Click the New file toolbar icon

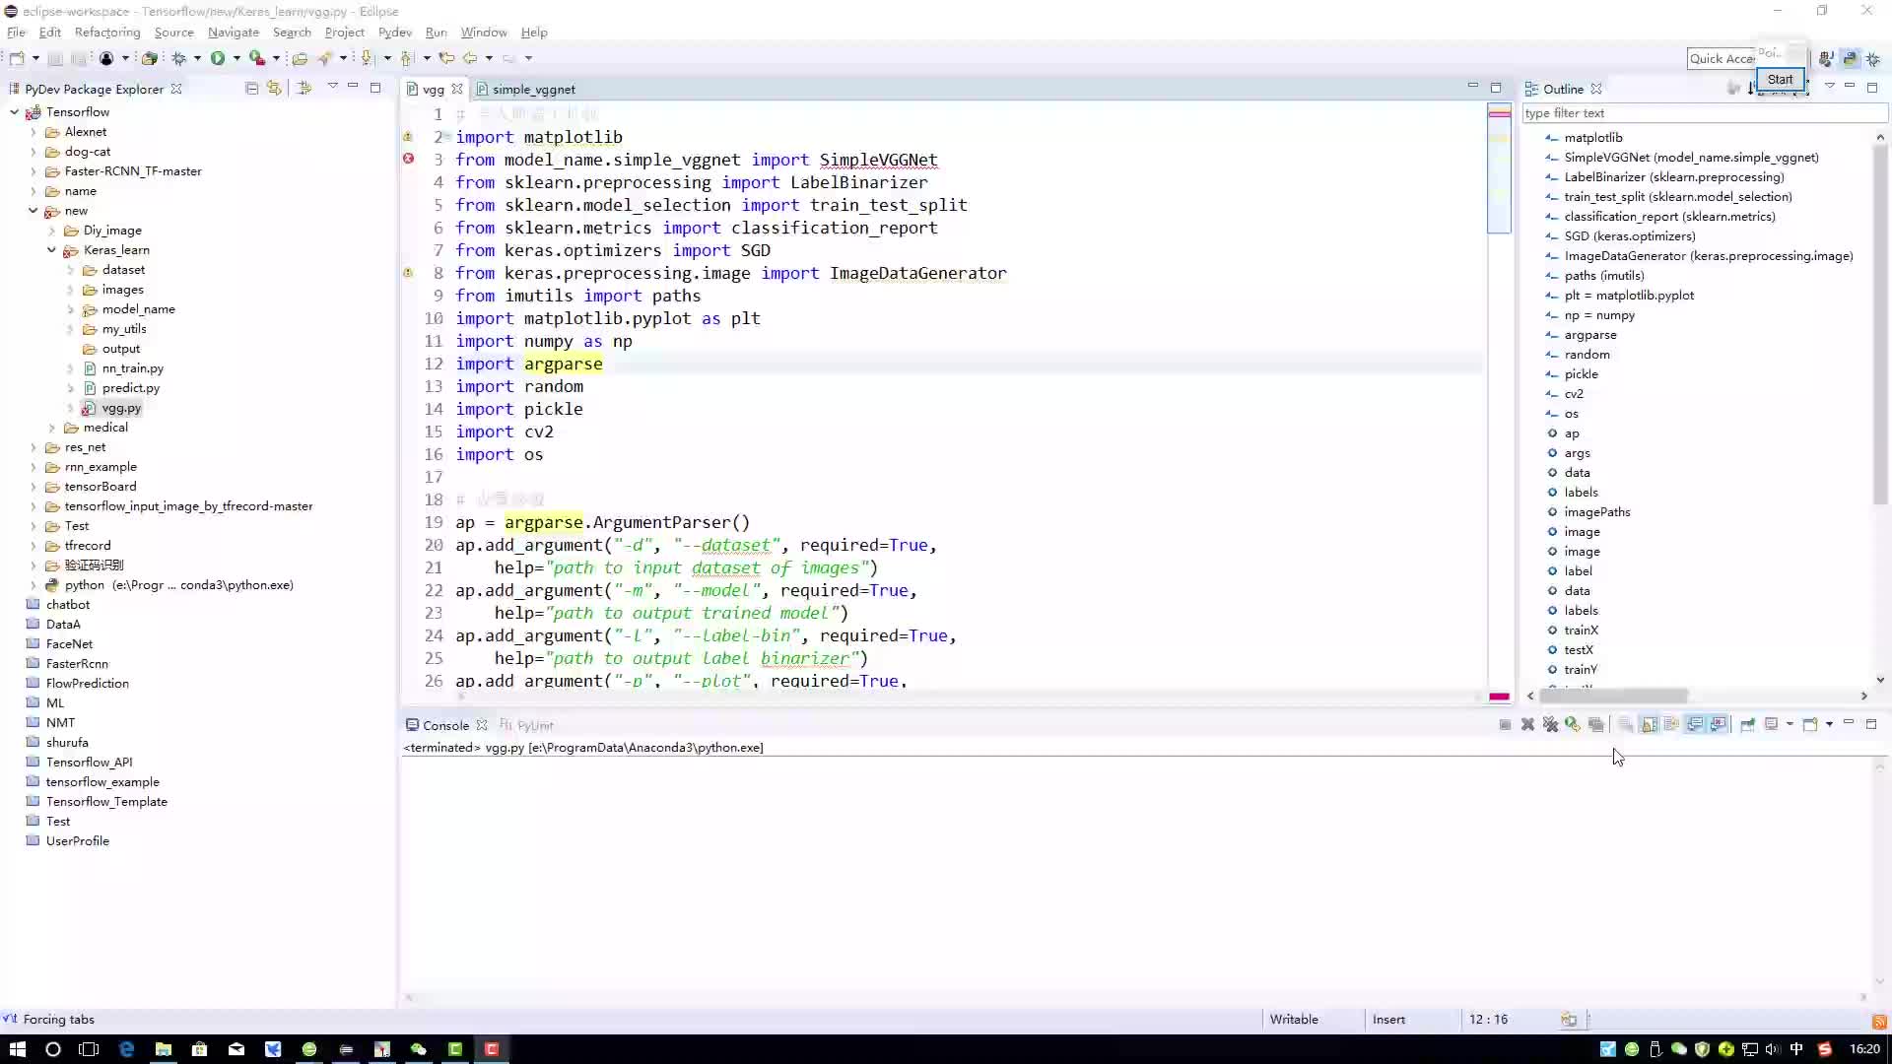click(x=17, y=58)
